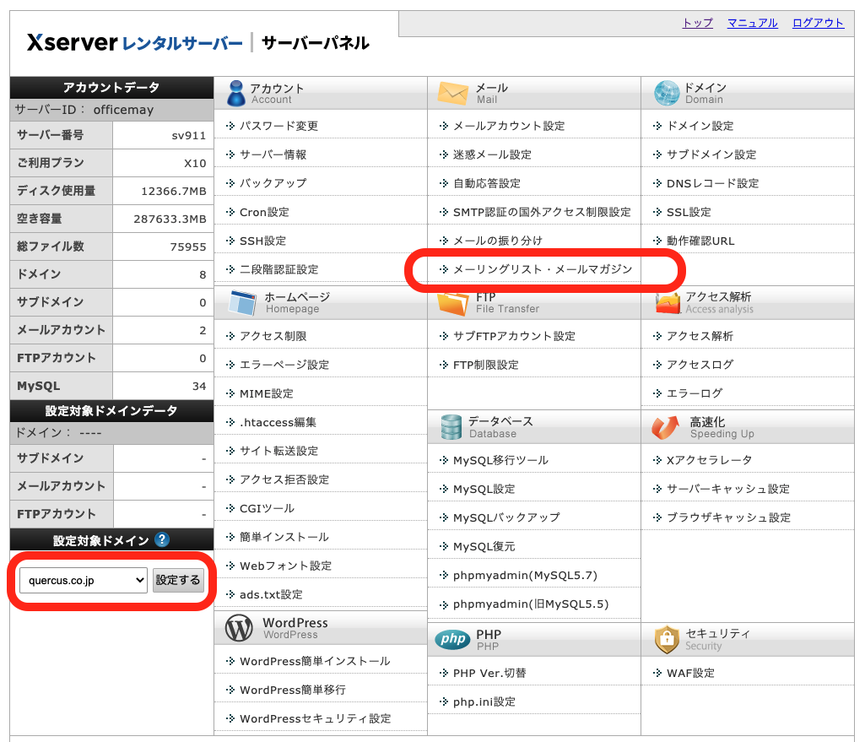Open SSL設定
Screen dimensions: 865x742
[x=689, y=212]
